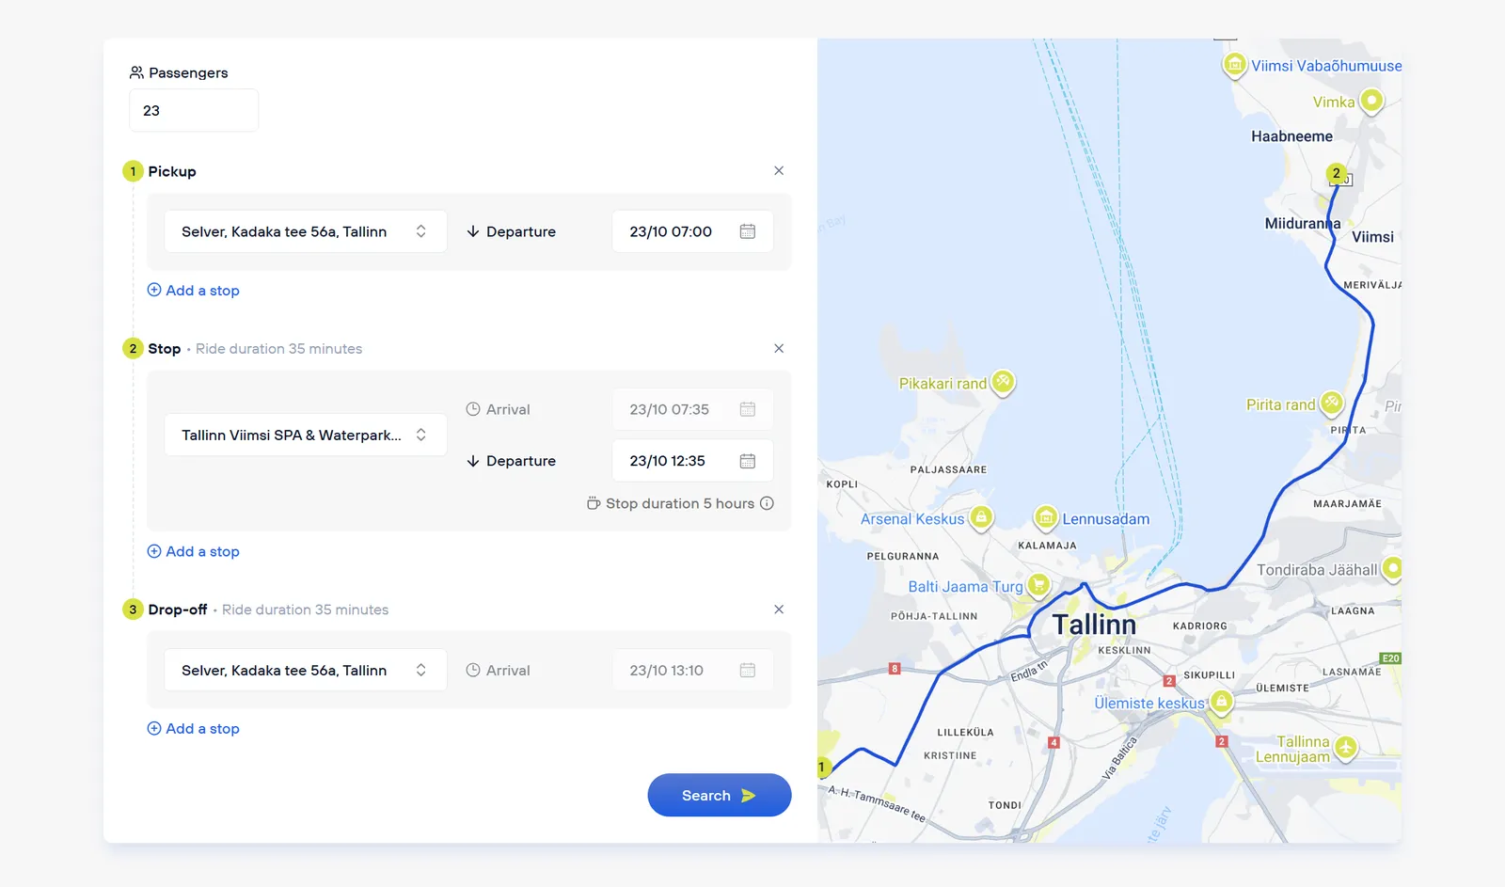Click the SIKUPILLI label on map
The height and width of the screenshot is (887, 1505).
coord(1209,675)
